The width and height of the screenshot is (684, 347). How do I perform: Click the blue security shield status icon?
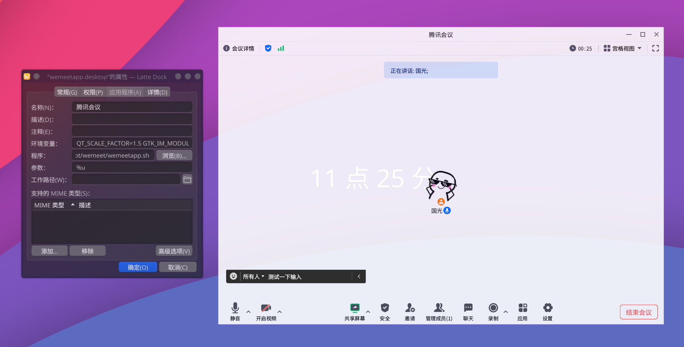point(268,48)
